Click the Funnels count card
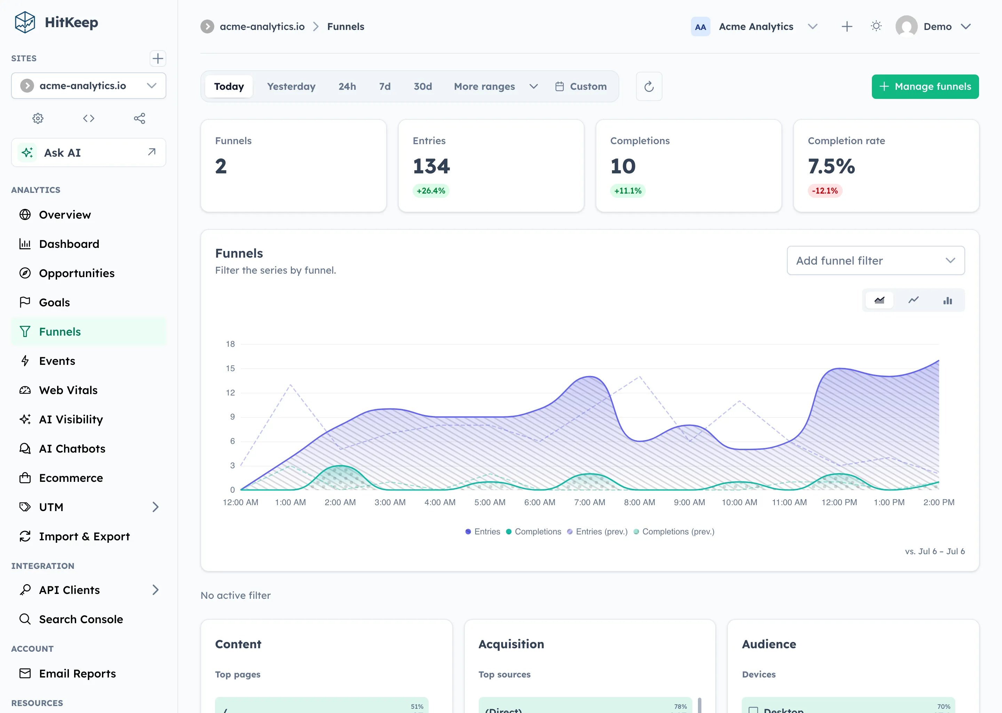This screenshot has width=1002, height=713. pyautogui.click(x=294, y=166)
